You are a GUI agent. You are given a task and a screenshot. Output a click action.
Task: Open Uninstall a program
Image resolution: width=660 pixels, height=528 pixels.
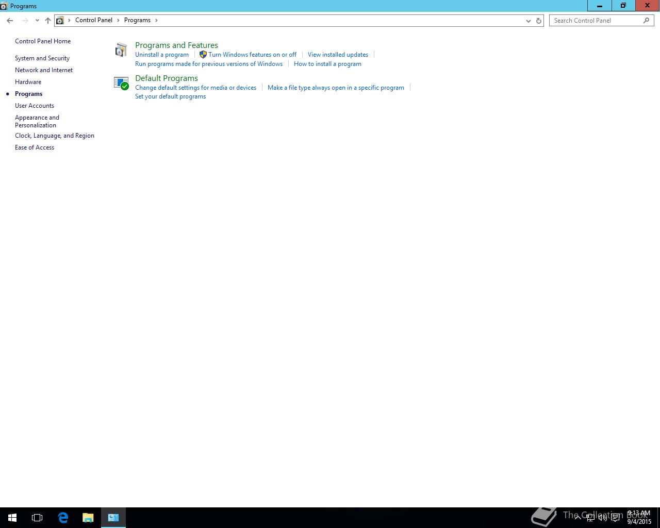pyautogui.click(x=162, y=55)
